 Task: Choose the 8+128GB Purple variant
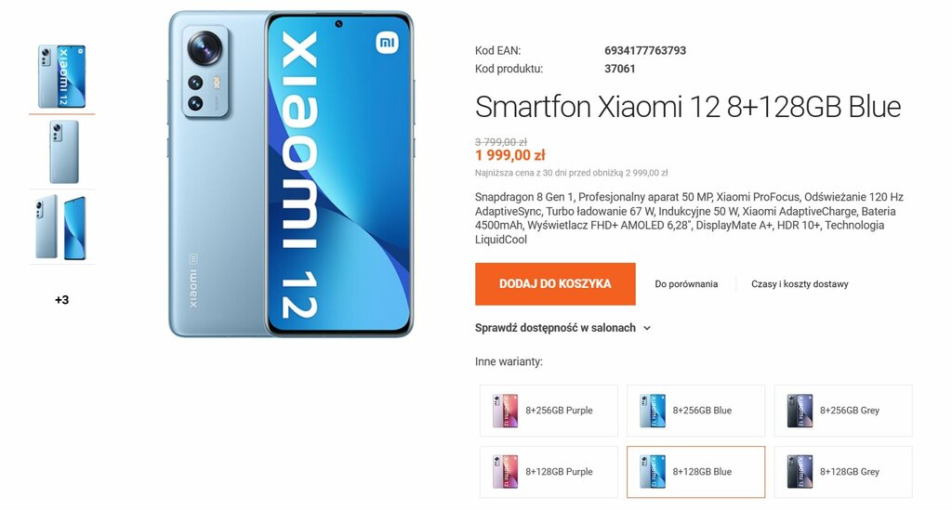click(x=549, y=472)
